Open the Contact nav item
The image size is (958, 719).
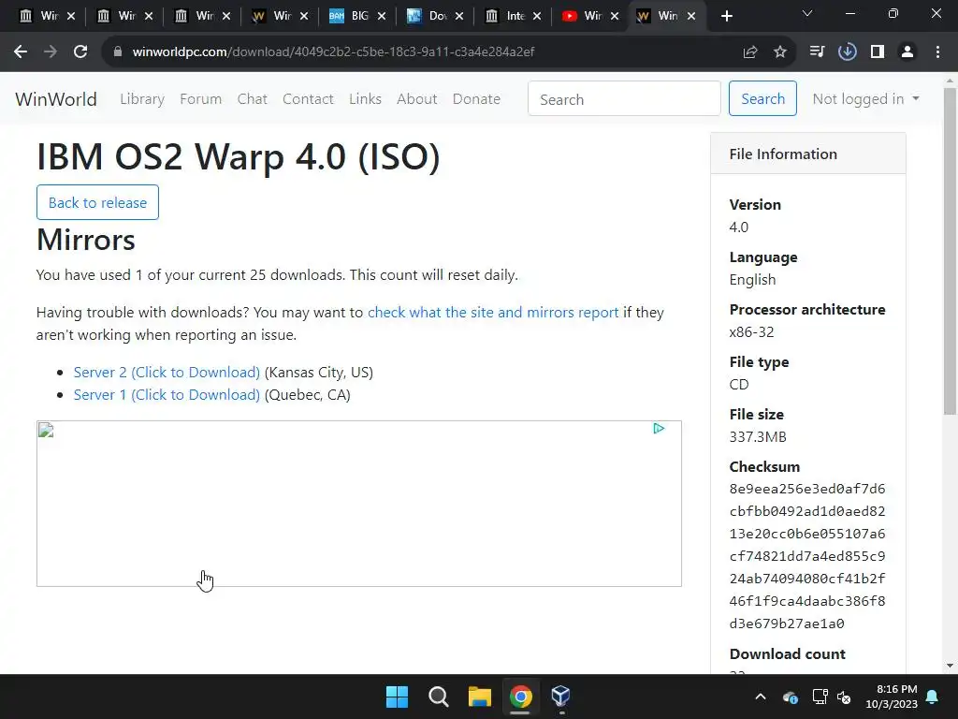pyautogui.click(x=308, y=99)
